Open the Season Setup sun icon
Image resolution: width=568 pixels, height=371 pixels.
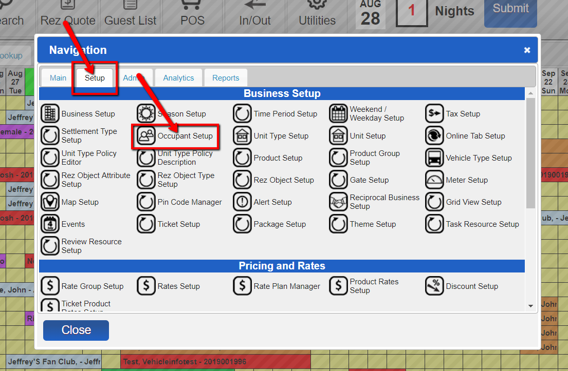click(146, 113)
